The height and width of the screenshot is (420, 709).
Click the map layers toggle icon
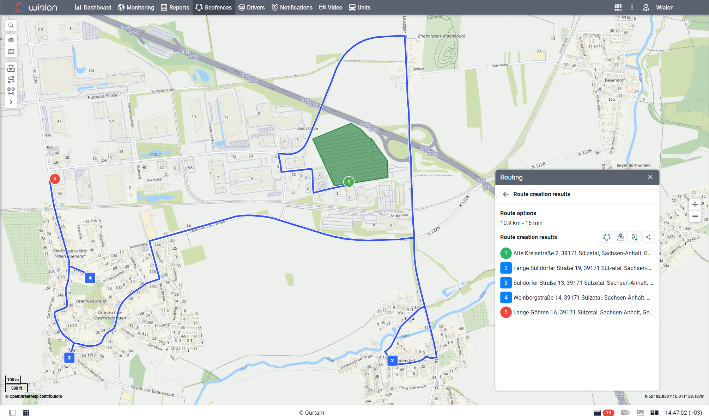point(11,52)
